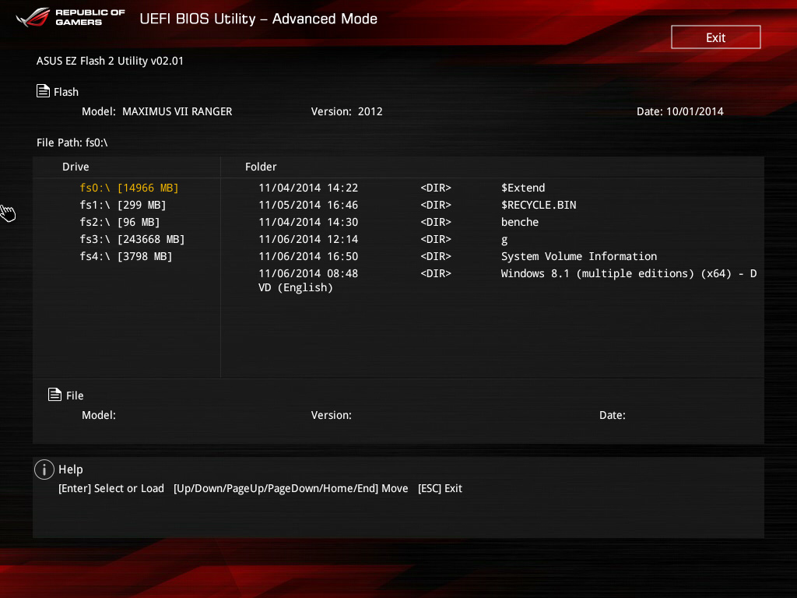Click the ROG Republic of Gamers logo
The width and height of the screenshot is (797, 598).
pyautogui.click(x=70, y=17)
